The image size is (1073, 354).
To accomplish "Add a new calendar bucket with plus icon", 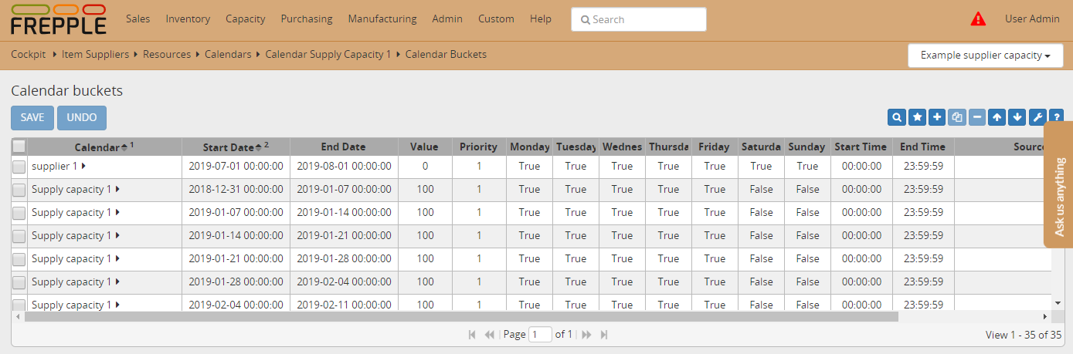I will click(937, 117).
